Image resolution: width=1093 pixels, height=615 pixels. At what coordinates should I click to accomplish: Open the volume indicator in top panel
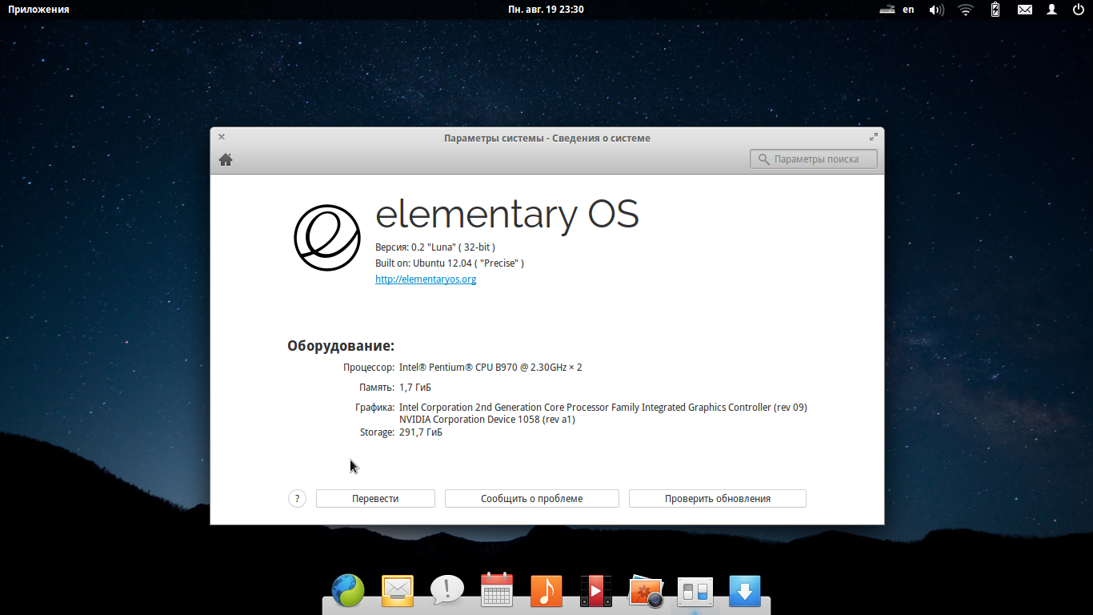937,10
